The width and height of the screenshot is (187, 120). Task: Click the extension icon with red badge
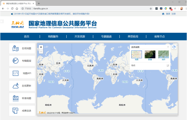[x=170, y=9]
